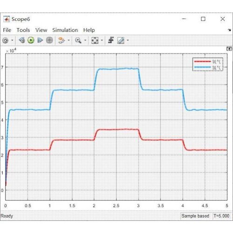Click the Step Forward icon
Screen dimensions: 233x233
point(40,40)
